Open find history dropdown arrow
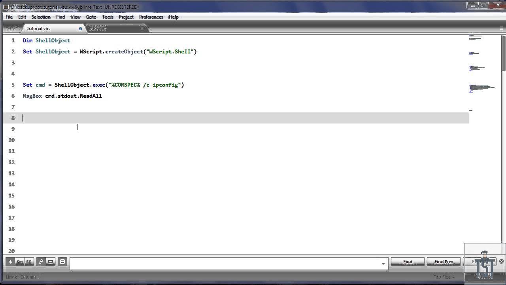Viewport: 506px width, 285px height. point(383,264)
